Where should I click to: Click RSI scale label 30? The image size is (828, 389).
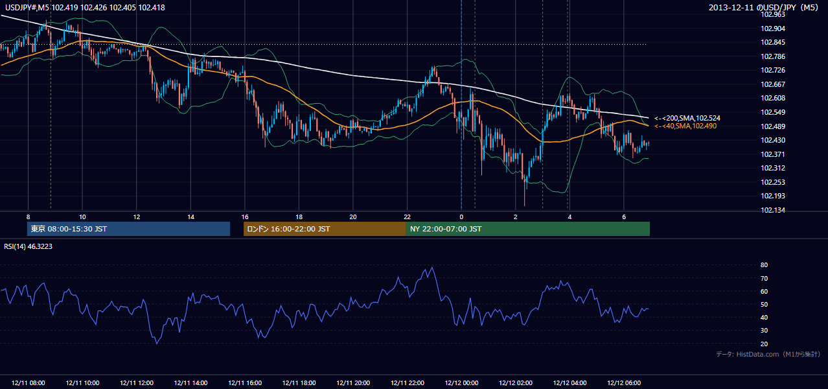click(764, 331)
